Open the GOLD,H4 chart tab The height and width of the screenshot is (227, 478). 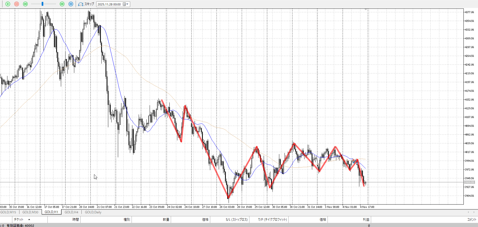(x=71, y=212)
